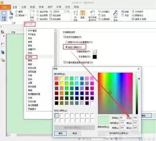Activate the Select tool (选择)

tap(11, 14)
